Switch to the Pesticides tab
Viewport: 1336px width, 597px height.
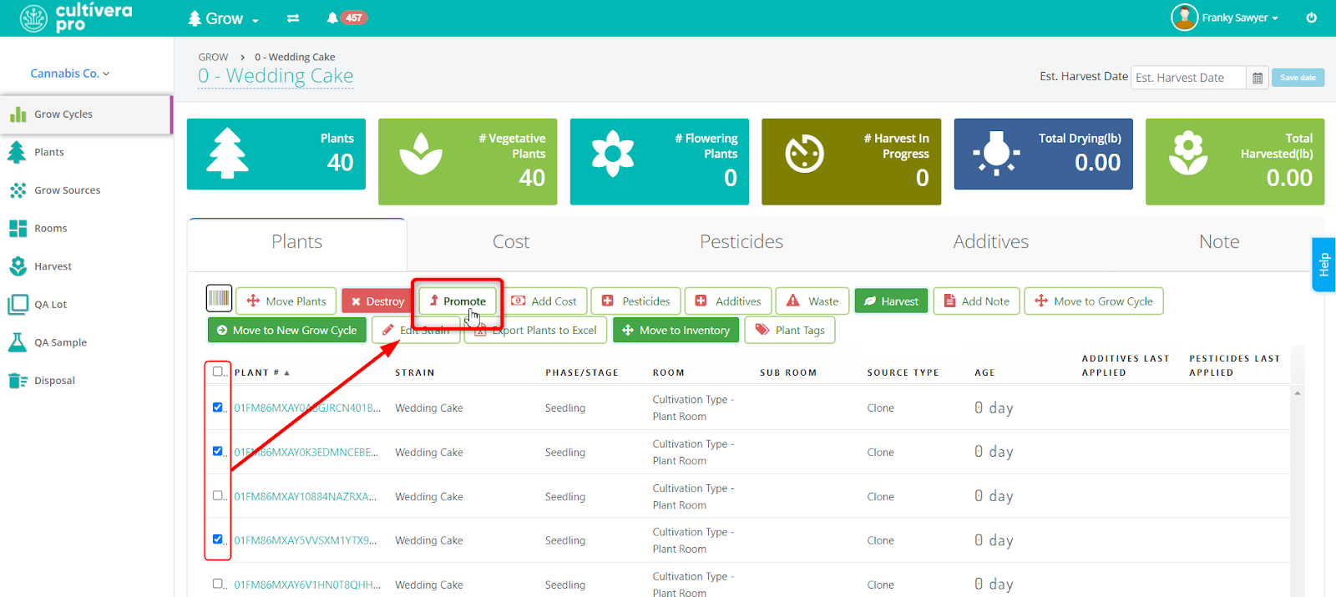coord(741,242)
